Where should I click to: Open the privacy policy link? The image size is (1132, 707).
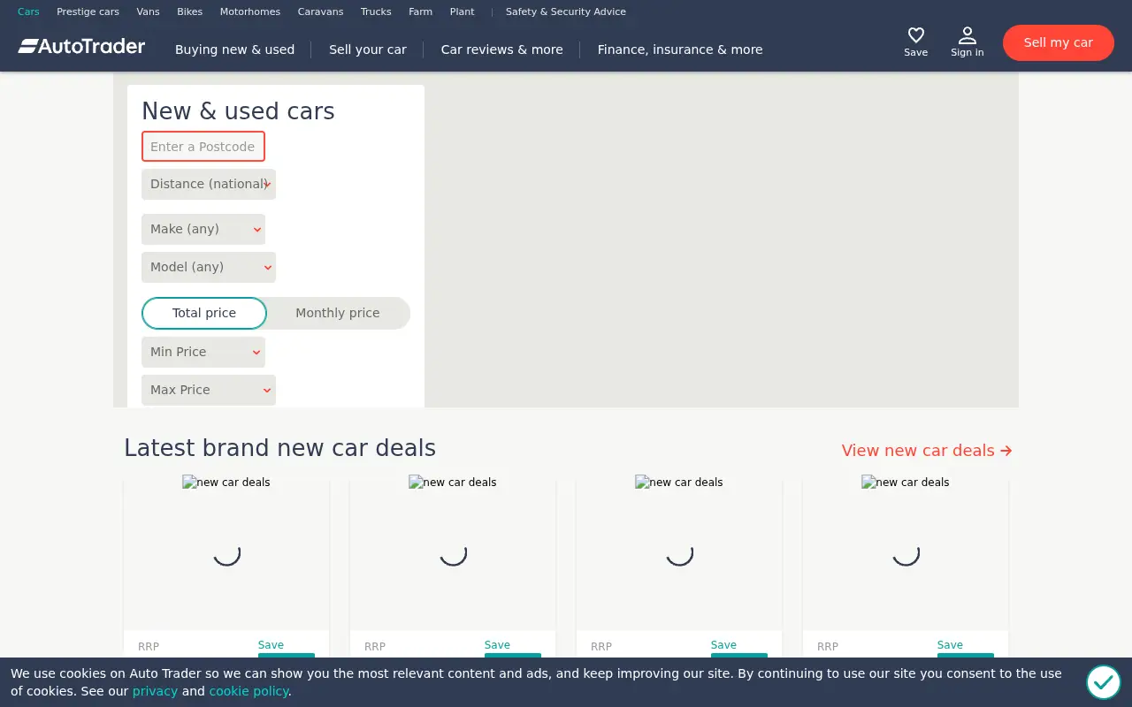point(155,691)
